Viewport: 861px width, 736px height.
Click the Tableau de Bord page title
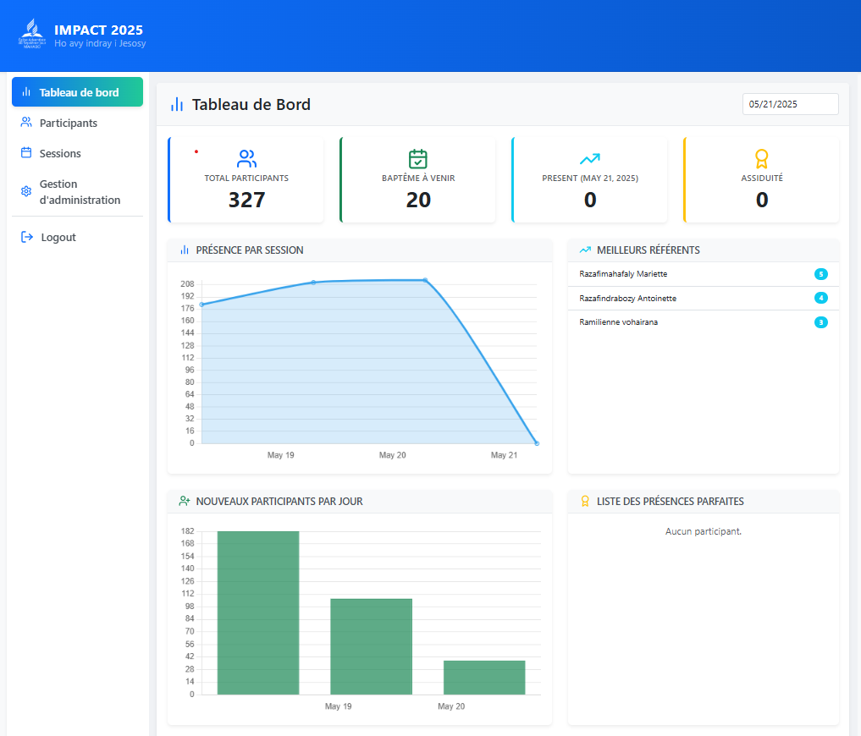(251, 104)
